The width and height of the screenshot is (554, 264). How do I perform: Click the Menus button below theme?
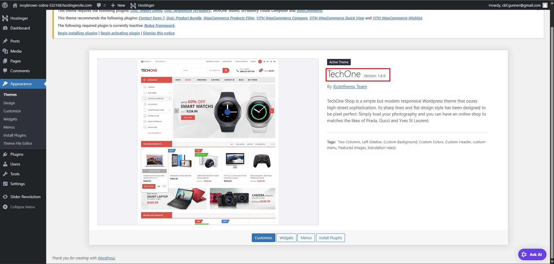pyautogui.click(x=306, y=238)
